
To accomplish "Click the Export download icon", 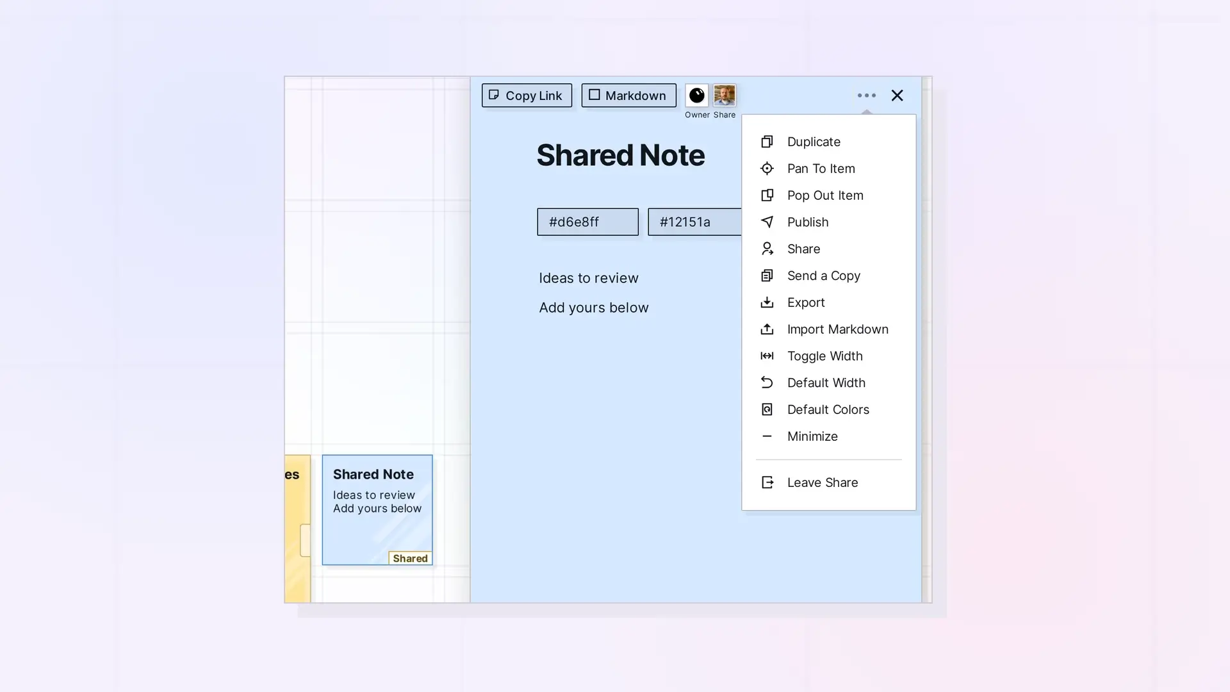I will click(x=767, y=302).
